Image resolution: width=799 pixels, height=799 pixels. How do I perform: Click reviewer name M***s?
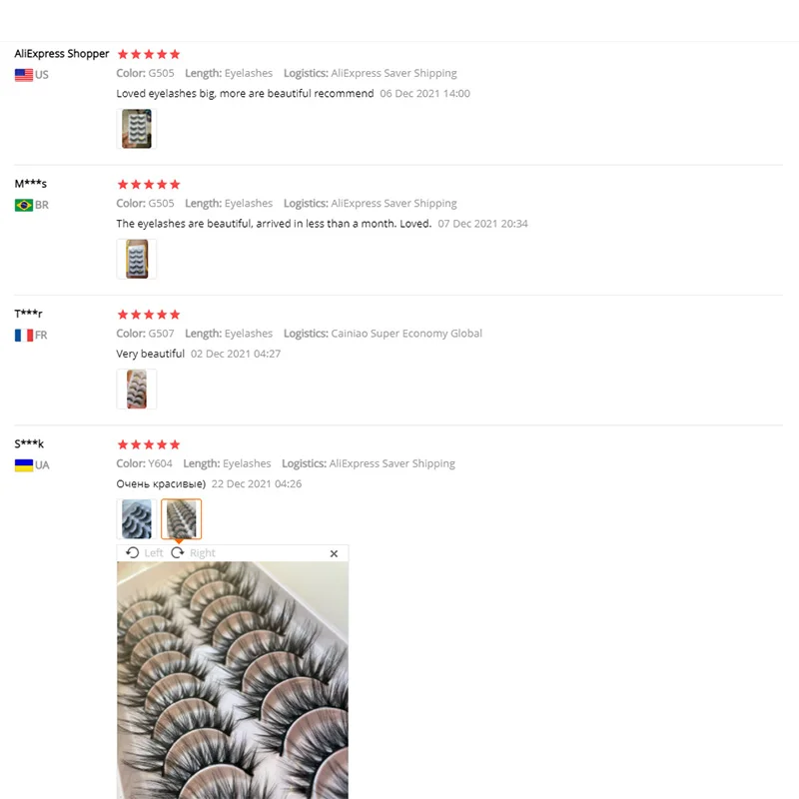pyautogui.click(x=31, y=184)
